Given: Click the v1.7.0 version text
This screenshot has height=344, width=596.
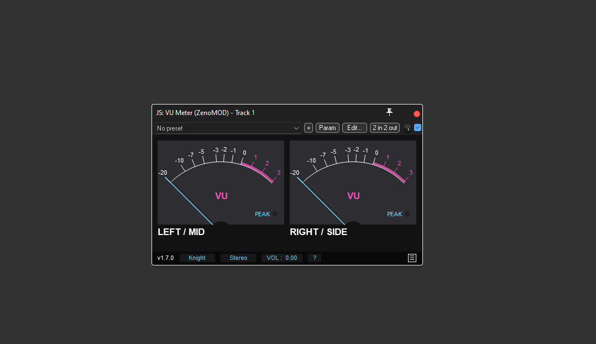Looking at the screenshot, I should (x=165, y=258).
